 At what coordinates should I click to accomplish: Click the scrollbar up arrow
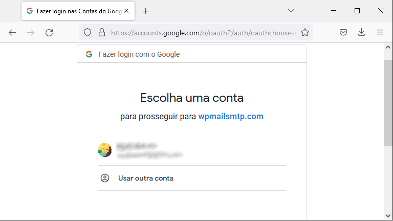coord(388,47)
